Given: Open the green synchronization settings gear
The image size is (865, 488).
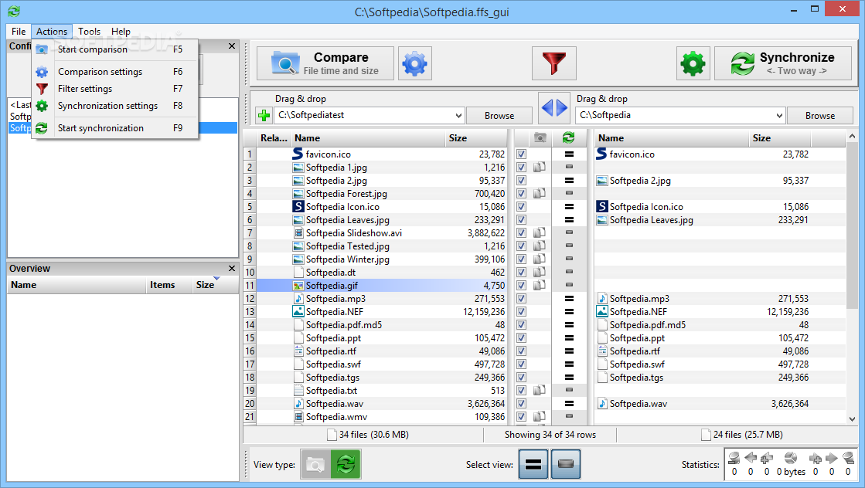Looking at the screenshot, I should click(x=693, y=63).
